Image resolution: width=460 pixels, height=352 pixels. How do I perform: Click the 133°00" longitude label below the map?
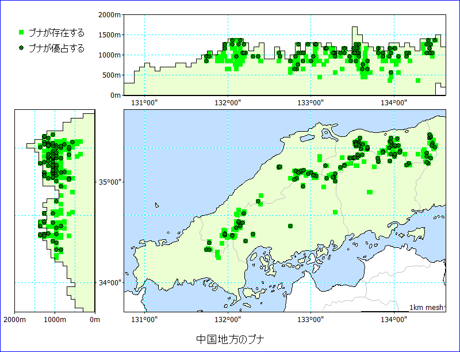(x=310, y=319)
